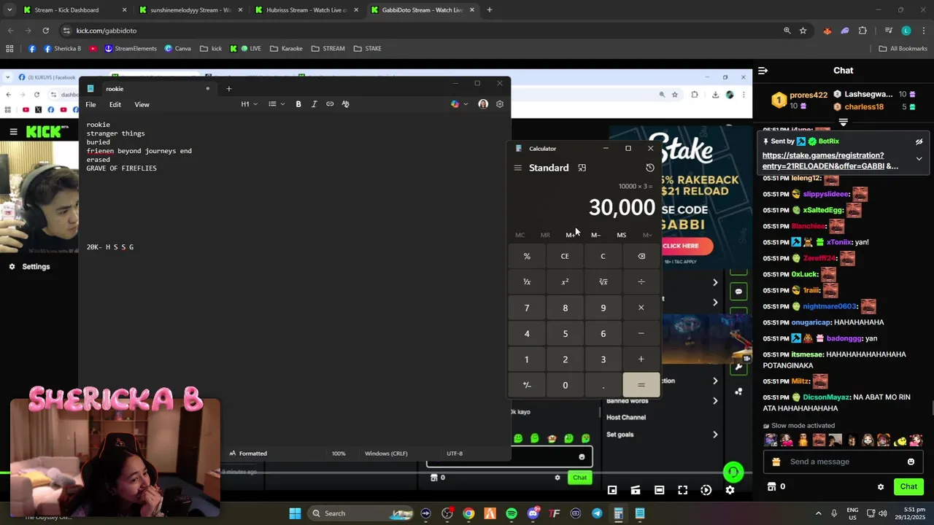Open Kick shop icon below chat
Viewport: 934px width, 525px height.
click(771, 486)
